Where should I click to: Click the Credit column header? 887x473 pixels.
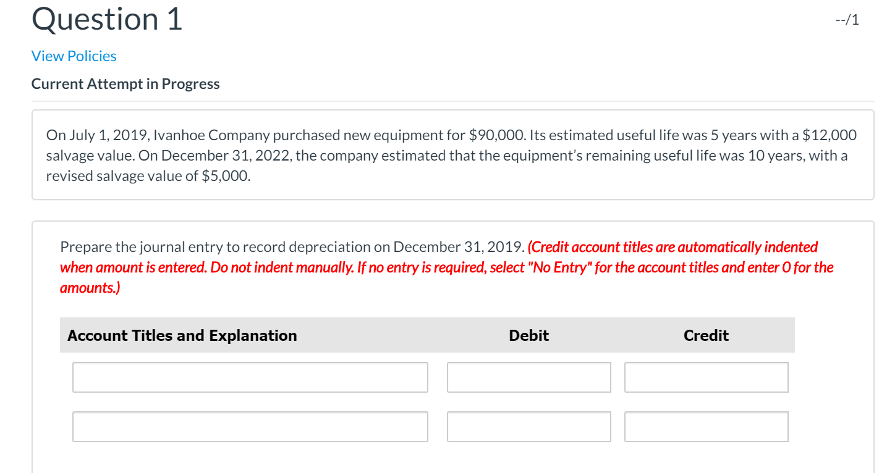point(705,335)
